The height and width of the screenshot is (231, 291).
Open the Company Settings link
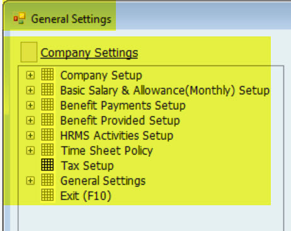click(x=89, y=53)
